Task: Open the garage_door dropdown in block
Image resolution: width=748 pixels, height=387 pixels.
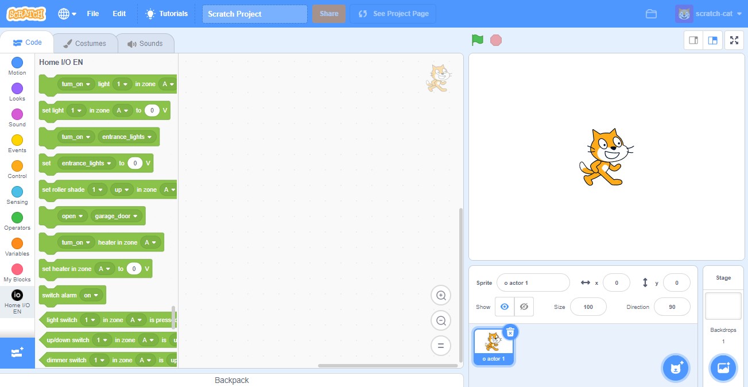Action: pyautogui.click(x=117, y=216)
